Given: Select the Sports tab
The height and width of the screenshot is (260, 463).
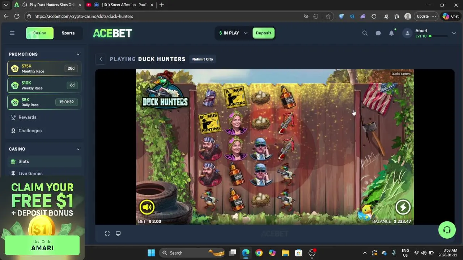Looking at the screenshot, I should tap(68, 33).
